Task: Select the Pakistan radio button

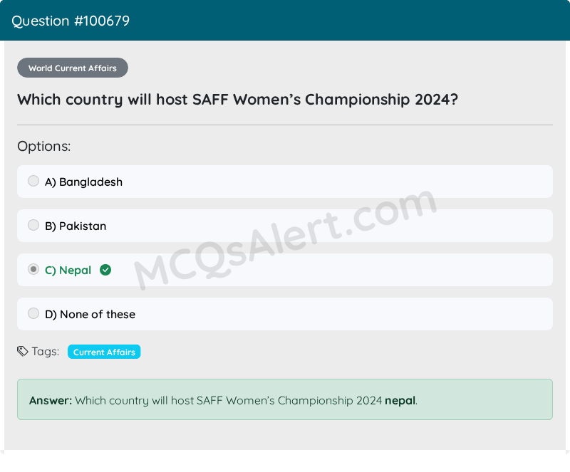Action: [33, 225]
